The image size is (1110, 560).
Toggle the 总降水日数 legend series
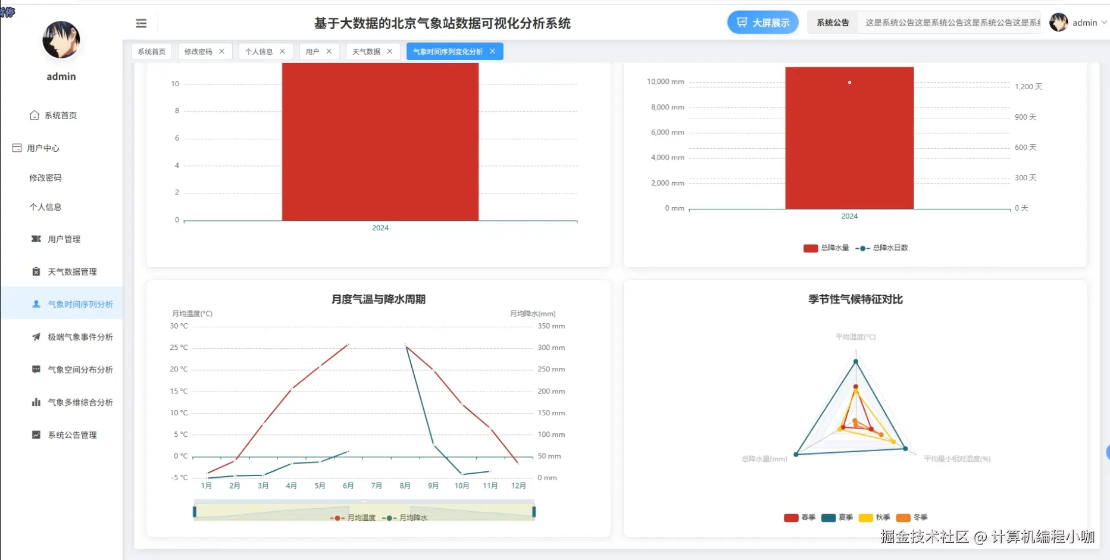click(882, 248)
